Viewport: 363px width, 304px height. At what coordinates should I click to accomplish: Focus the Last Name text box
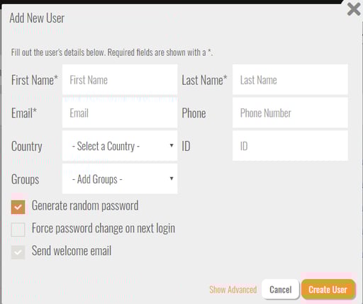[x=290, y=79]
